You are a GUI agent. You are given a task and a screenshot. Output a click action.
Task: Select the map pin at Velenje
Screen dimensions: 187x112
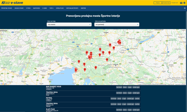100,49
